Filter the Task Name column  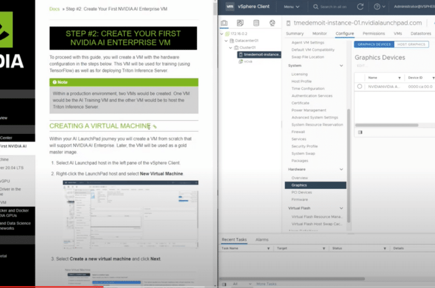click(x=268, y=248)
